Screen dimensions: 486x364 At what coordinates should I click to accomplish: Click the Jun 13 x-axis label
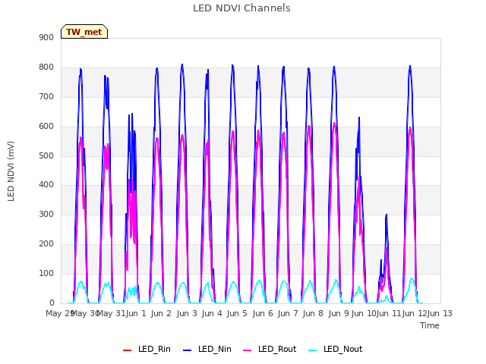click(440, 313)
